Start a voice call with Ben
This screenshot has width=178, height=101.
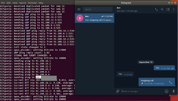(x=156, y=9)
